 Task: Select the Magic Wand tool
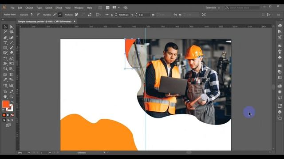(x=5, y=32)
